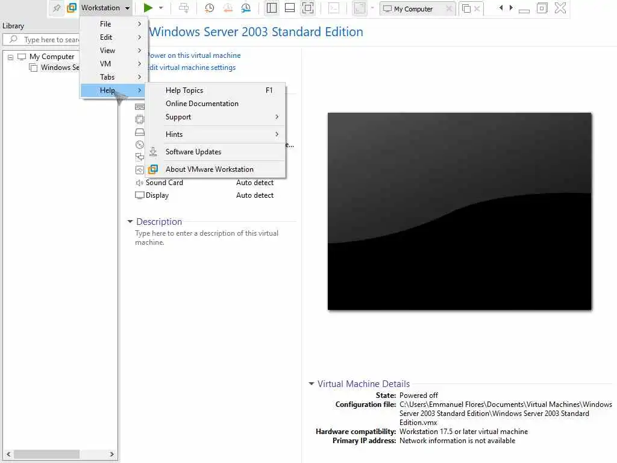617x463 pixels.
Task: Toggle the library sidebar view icon
Action: pos(272,8)
